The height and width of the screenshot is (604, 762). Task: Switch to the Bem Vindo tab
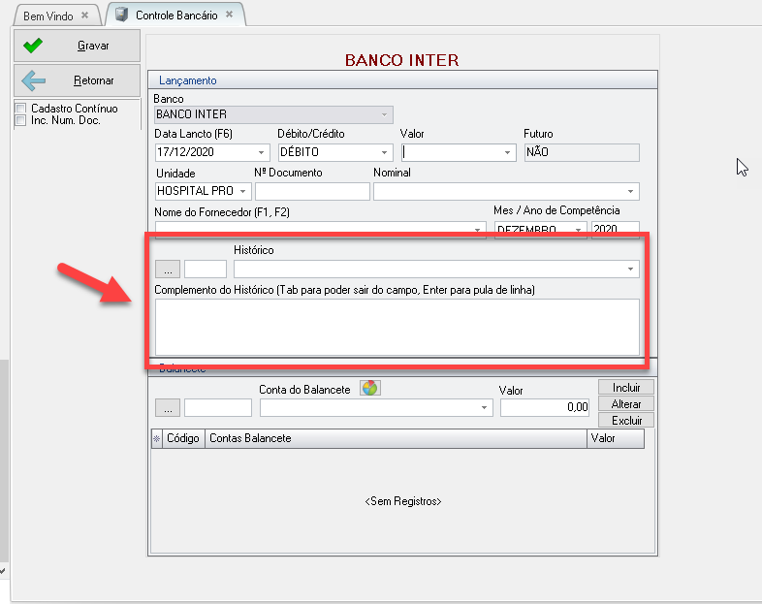click(48, 16)
